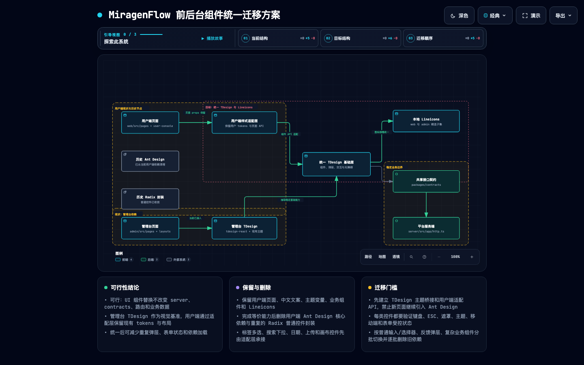The width and height of the screenshot is (584, 365).
Task: Click the window icon on 本地 Lineicons node
Action: [x=397, y=114]
